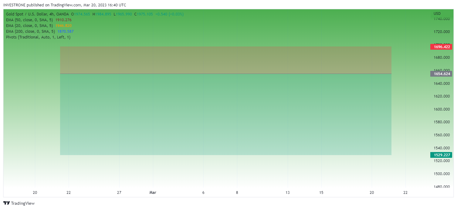Click the closing price value C1975.105
Image resolution: width=457 pixels, height=209 pixels.
click(144, 14)
